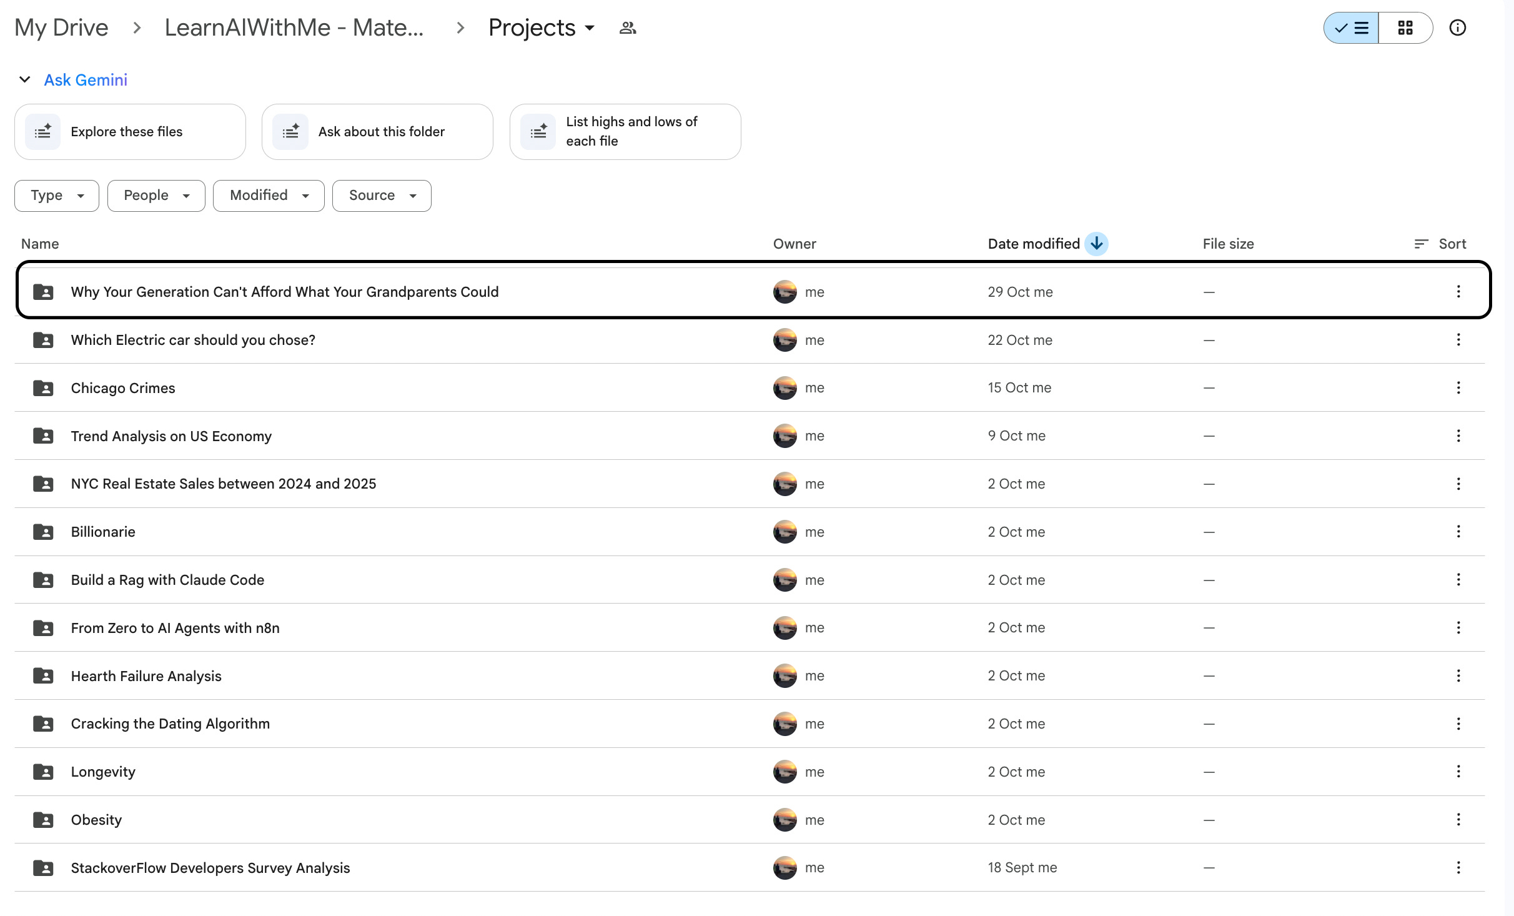The image size is (1514, 916).
Task: Switch to grid layout view
Action: click(1405, 27)
